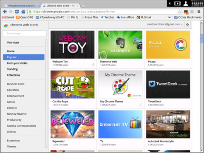
Task: Browse the Utilities category
Action: [x=11, y=132]
